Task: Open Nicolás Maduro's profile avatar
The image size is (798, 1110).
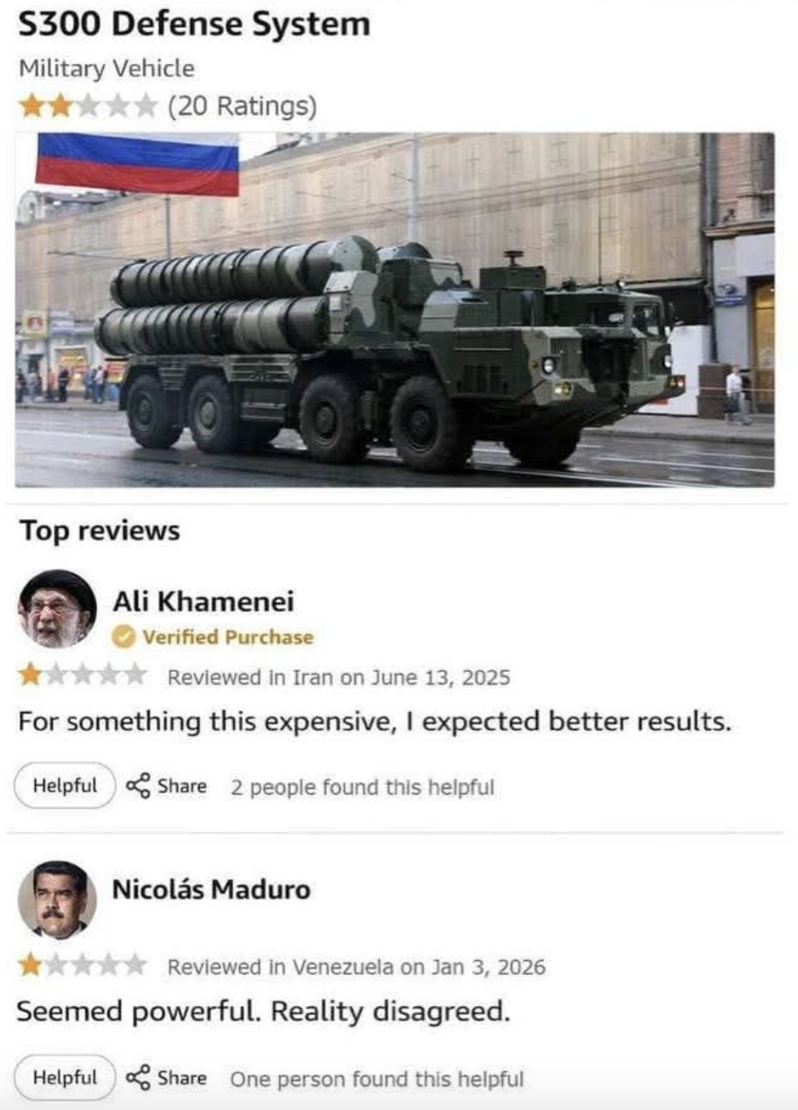Action: pos(57,901)
